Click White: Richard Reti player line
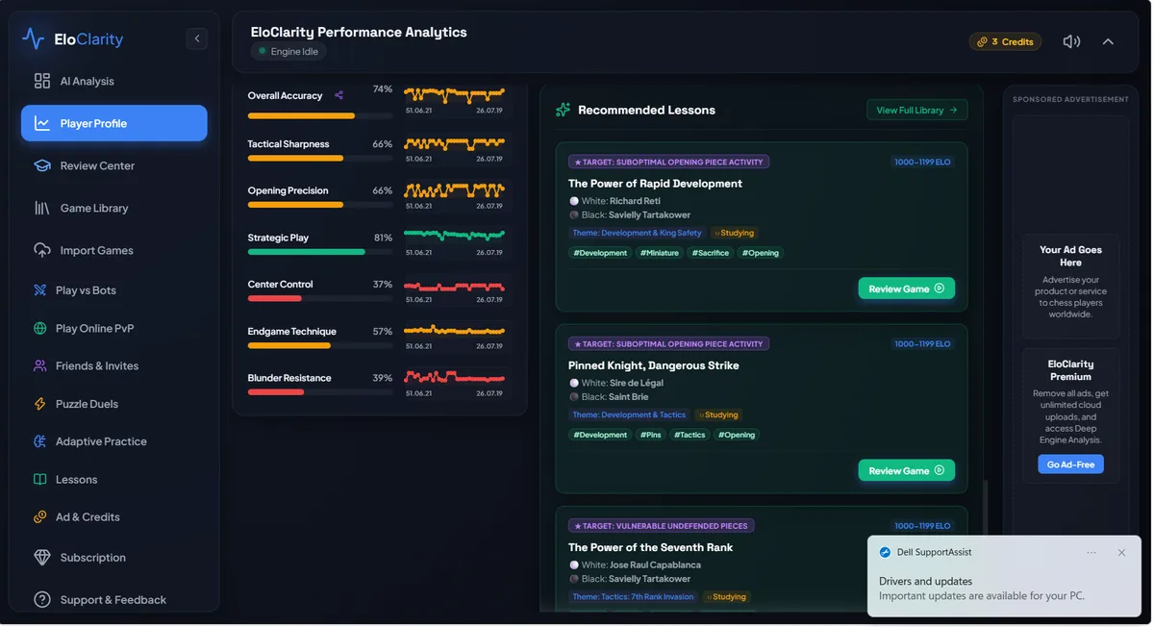 [615, 201]
